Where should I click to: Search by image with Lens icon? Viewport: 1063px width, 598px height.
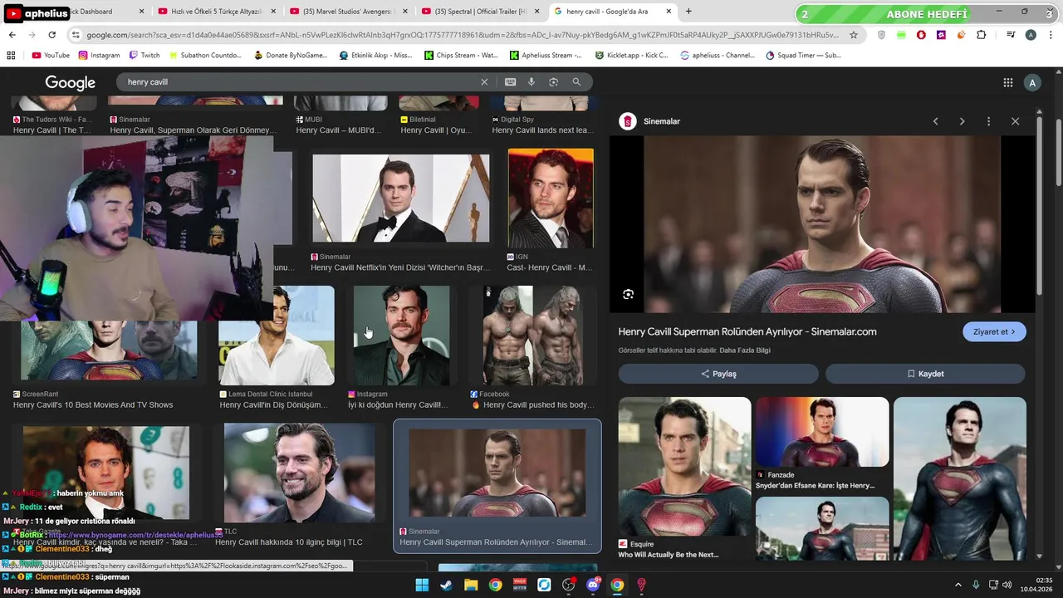(554, 82)
